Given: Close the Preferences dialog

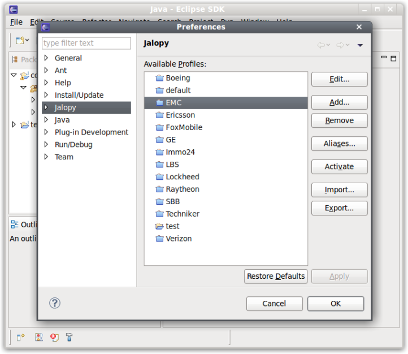Looking at the screenshot, I should pyautogui.click(x=359, y=27).
